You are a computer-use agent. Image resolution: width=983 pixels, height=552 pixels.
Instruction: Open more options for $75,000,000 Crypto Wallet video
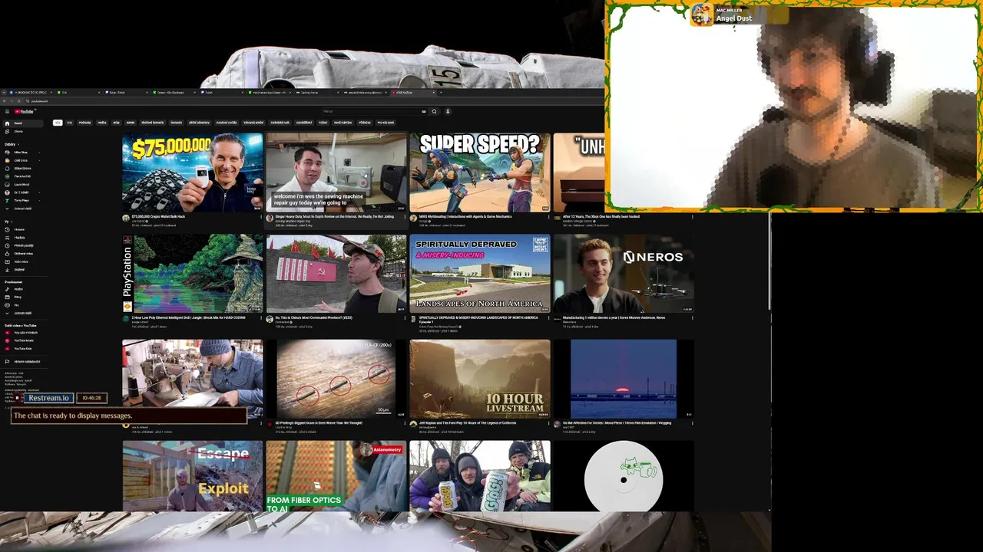point(262,217)
